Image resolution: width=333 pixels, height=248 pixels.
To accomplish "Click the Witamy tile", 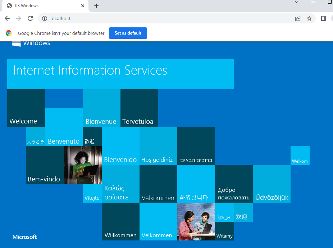I will 224,231.
